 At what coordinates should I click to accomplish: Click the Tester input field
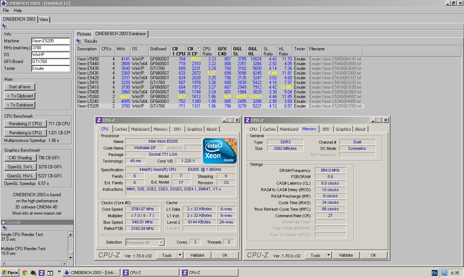[x=50, y=68]
